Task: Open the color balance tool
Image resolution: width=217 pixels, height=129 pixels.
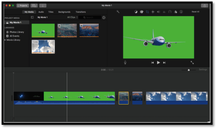Action: (x=136, y=12)
